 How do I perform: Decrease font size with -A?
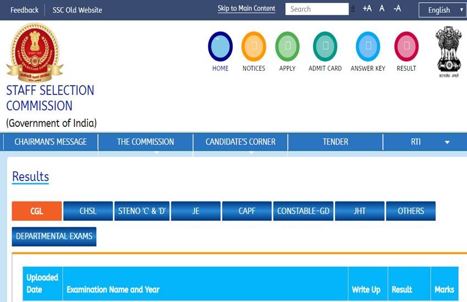pyautogui.click(x=397, y=9)
